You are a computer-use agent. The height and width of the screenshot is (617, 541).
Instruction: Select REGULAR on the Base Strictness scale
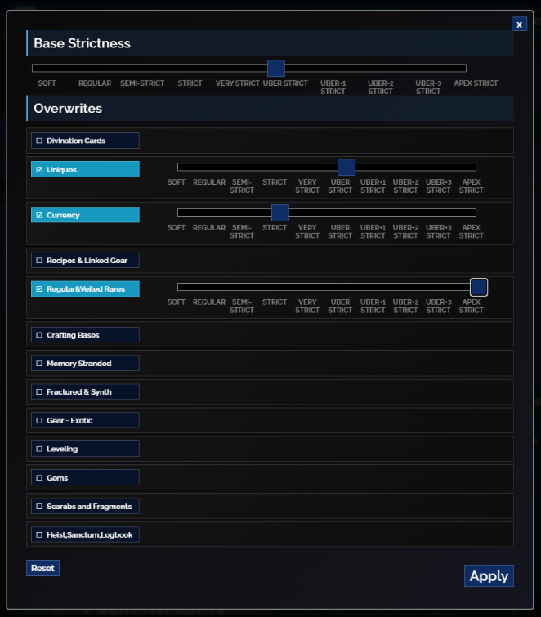tap(95, 83)
